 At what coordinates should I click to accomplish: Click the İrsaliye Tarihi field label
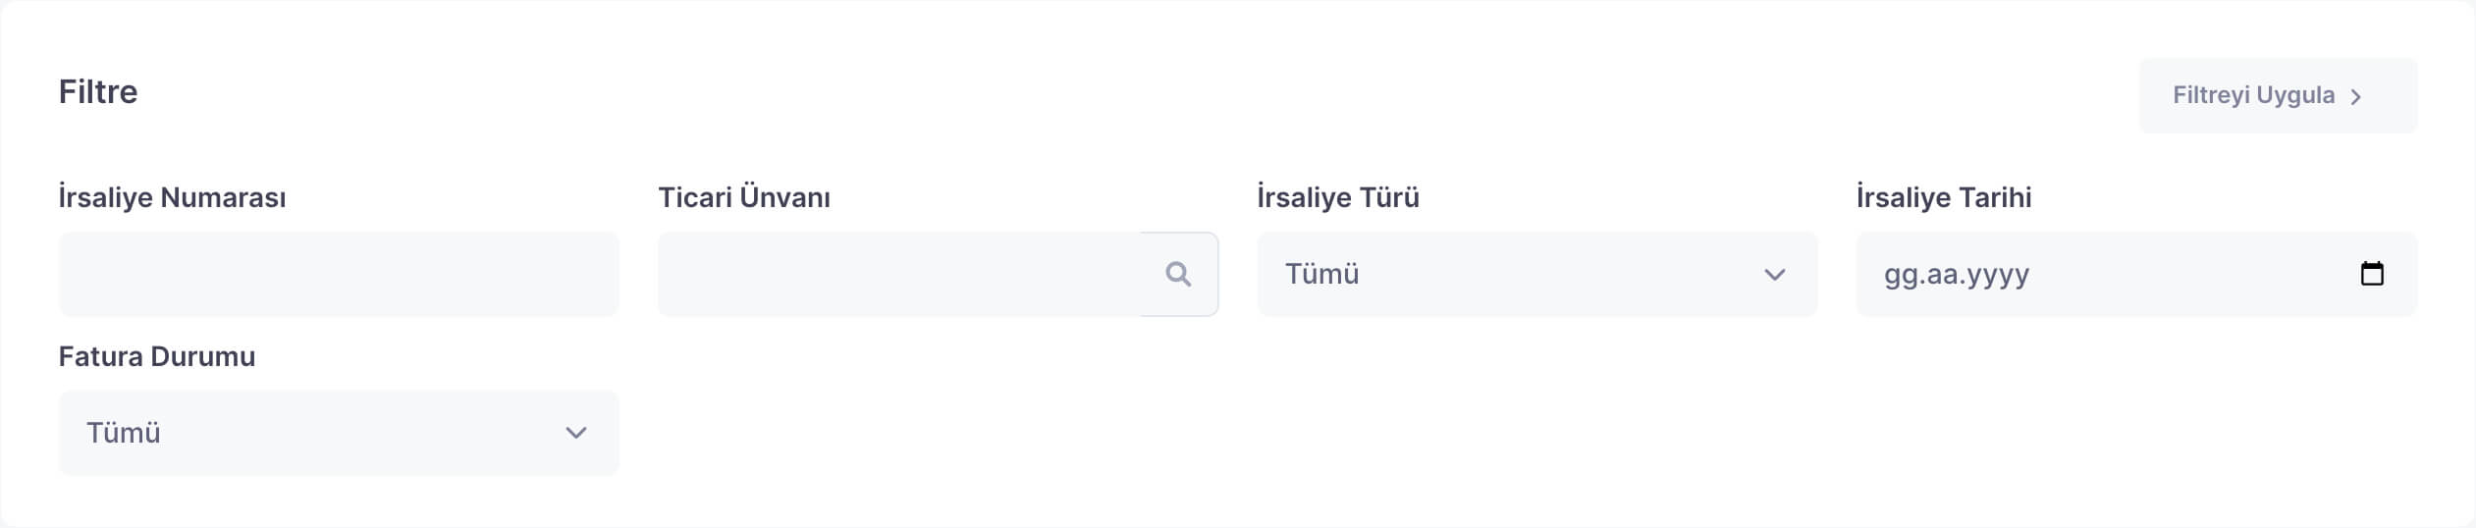[1944, 197]
